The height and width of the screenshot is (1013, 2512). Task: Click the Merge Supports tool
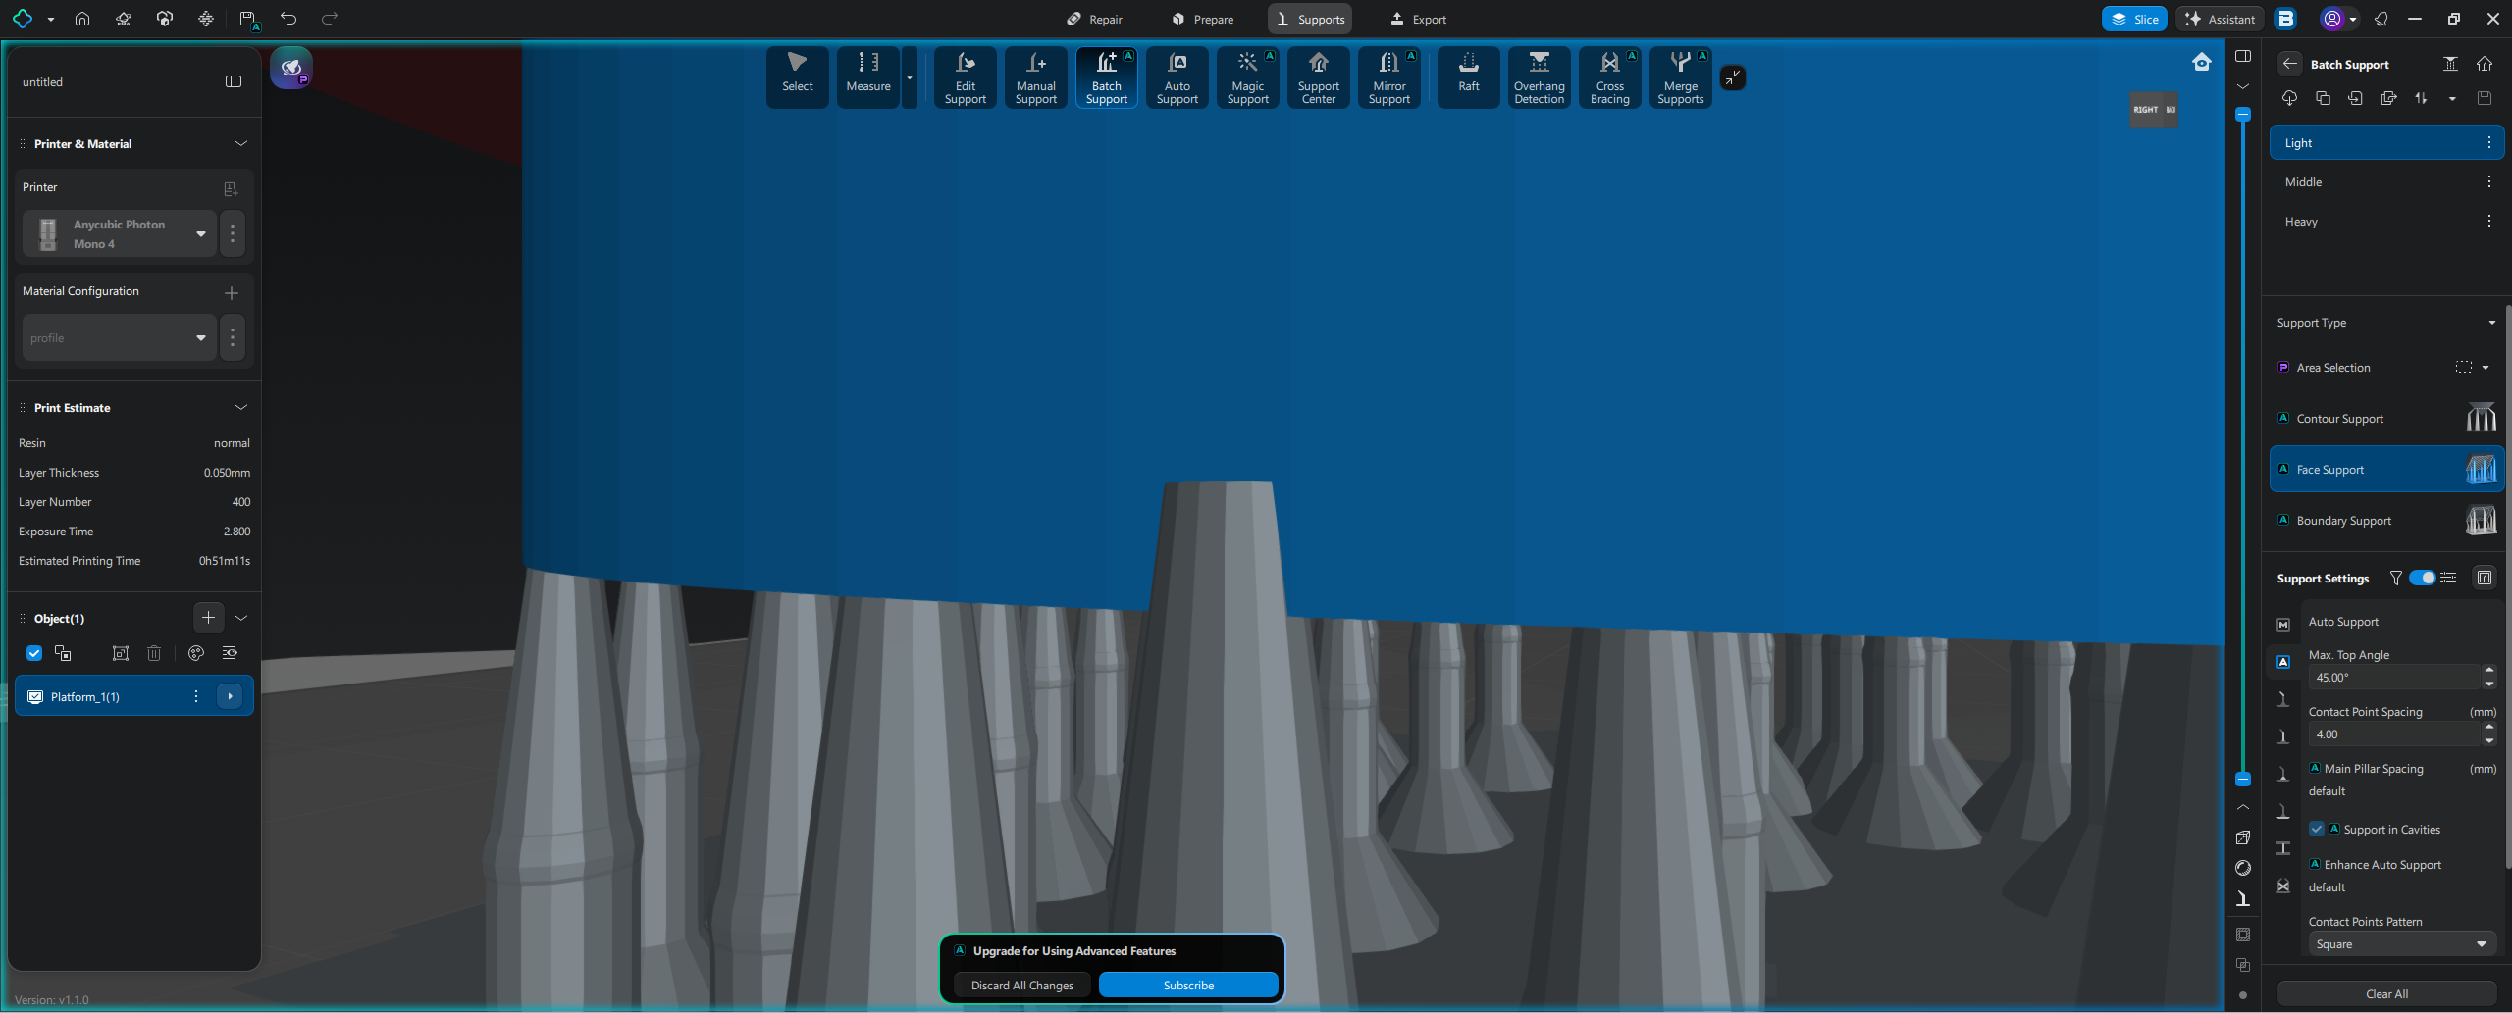tap(1681, 77)
